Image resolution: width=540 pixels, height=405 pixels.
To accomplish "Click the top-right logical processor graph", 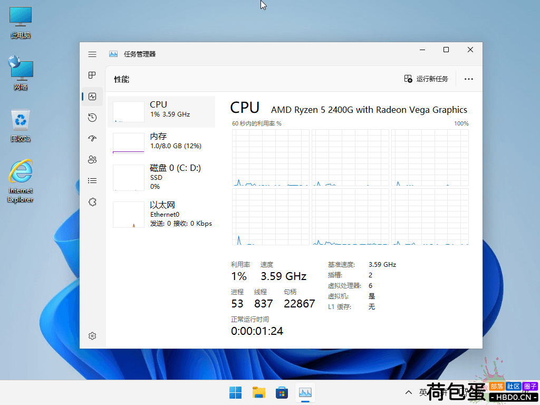I will point(430,158).
